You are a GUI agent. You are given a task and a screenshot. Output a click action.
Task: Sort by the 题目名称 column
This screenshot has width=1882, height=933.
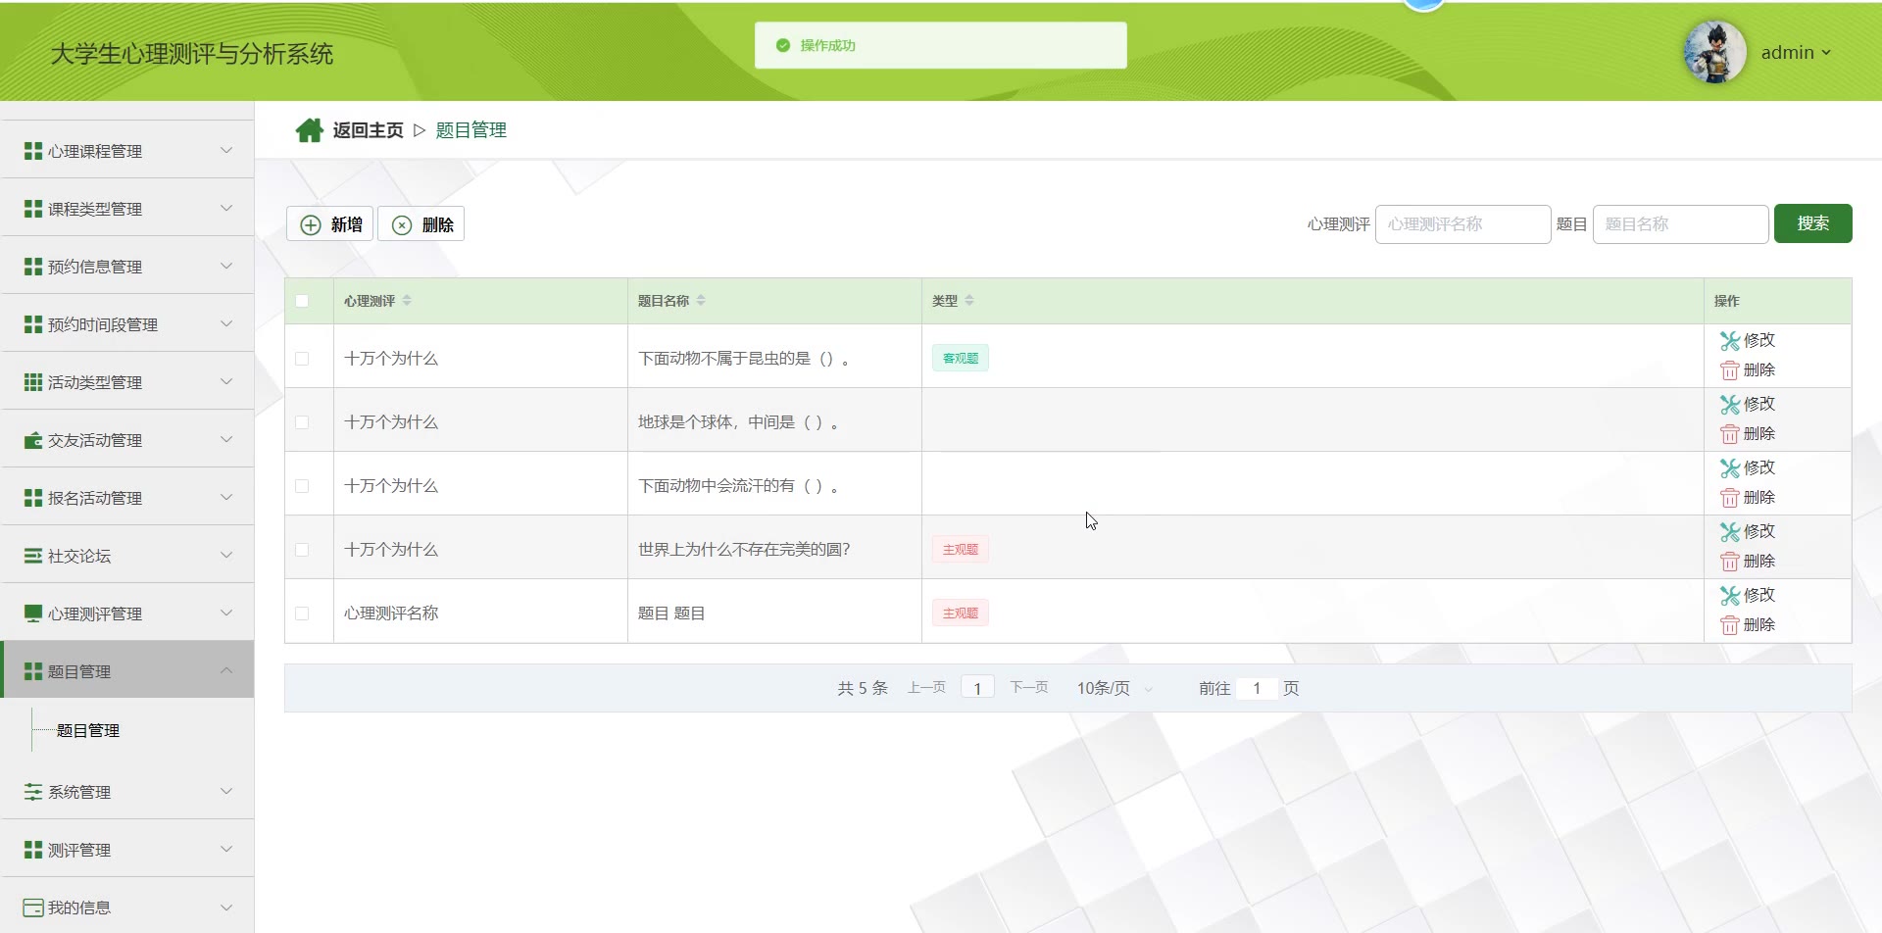(x=701, y=301)
